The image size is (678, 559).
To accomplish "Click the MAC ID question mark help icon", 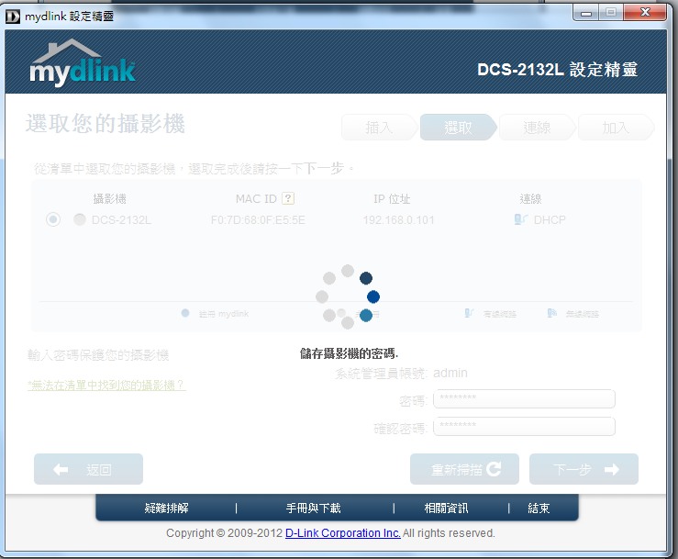I will [288, 198].
